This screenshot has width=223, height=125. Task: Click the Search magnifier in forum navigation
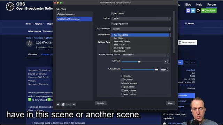(186, 24)
